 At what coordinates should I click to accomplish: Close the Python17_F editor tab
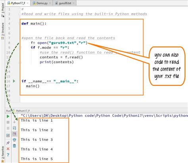pyautogui.click(x=28, y=3)
